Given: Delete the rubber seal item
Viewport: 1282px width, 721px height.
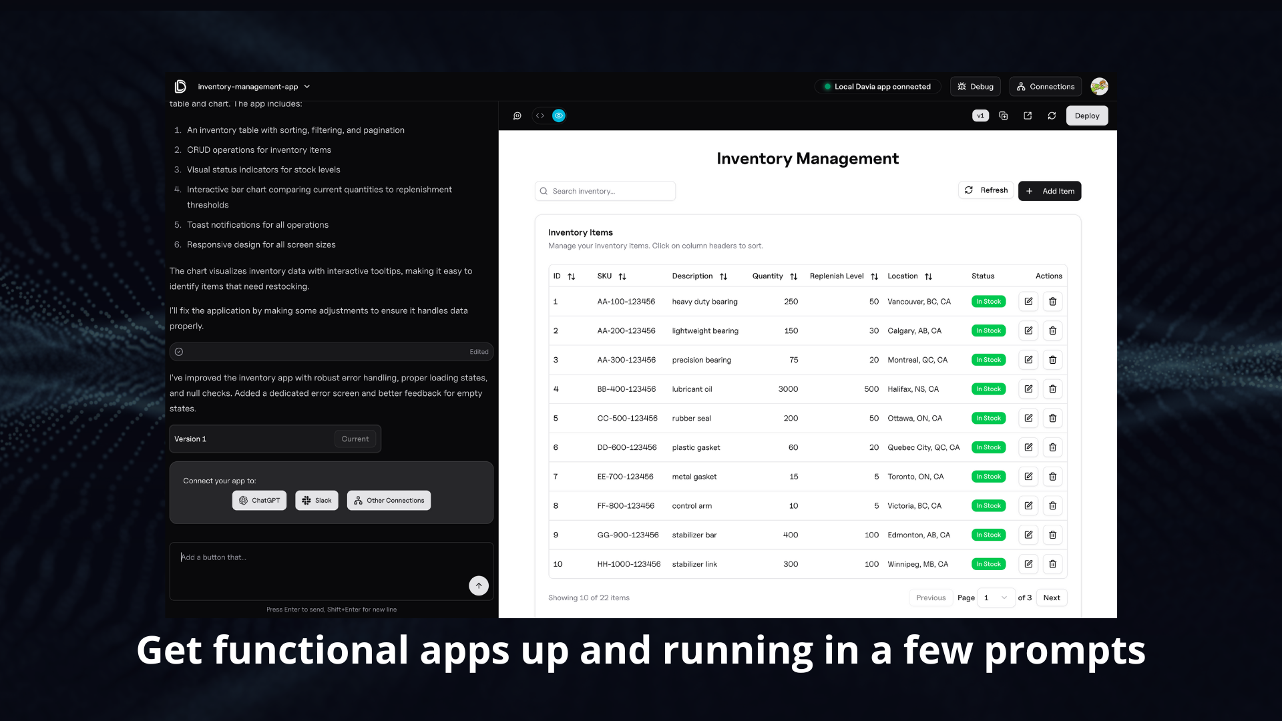Looking at the screenshot, I should click(x=1052, y=418).
